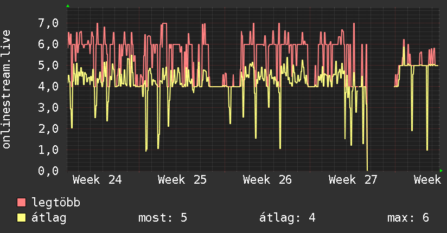Click the 4,0 y-axis tick label

pos(48,86)
